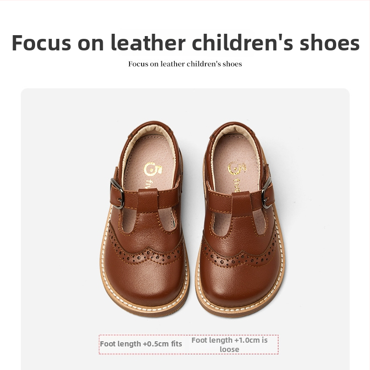Click the 'Foot length +1.0cm is loose' label
This screenshot has width=370, height=370.
point(229,345)
